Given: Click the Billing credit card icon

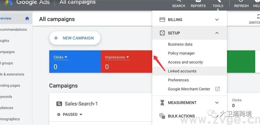Looking at the screenshot, I should pyautogui.click(x=162, y=20).
